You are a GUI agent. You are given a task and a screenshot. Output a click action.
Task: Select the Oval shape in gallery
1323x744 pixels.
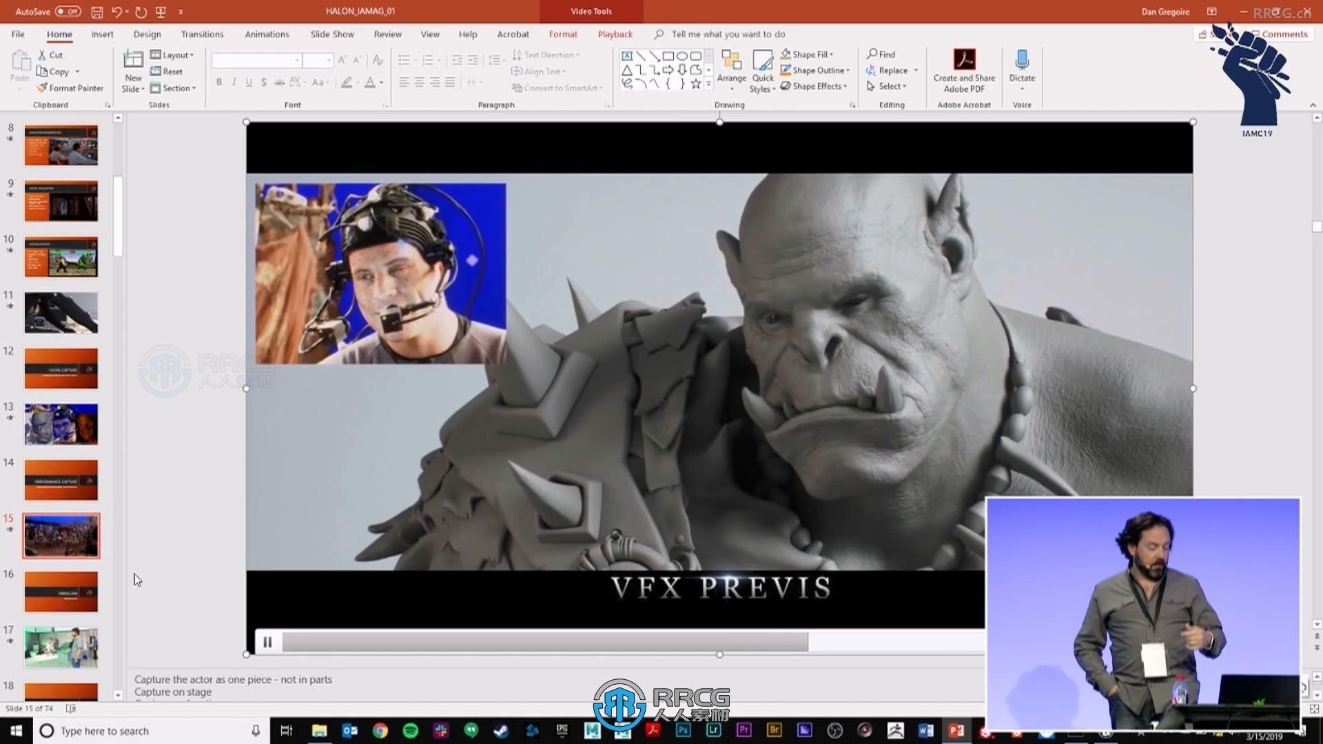(681, 56)
